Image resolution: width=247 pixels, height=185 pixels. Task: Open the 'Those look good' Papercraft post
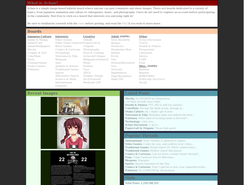click(165, 128)
